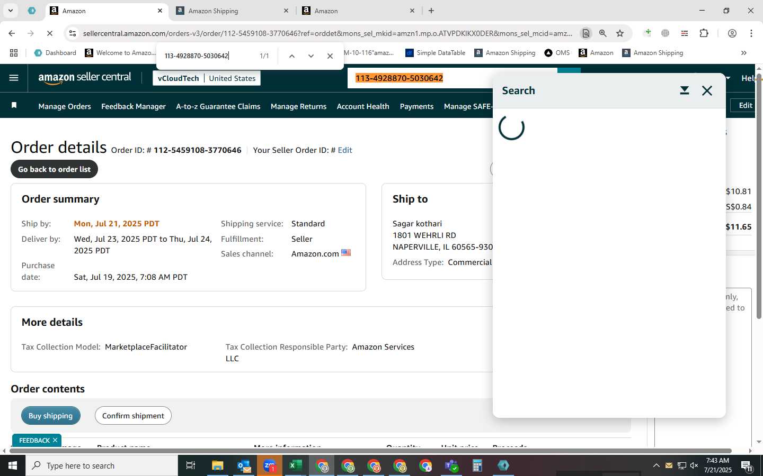
Task: Click the Buy shipping button
Action: tap(51, 416)
